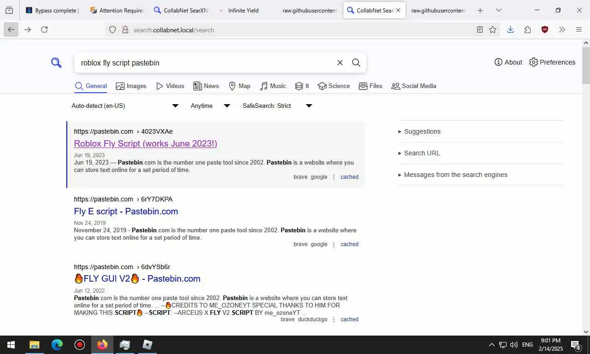Show more toolbar tools chevron
The image size is (590, 354).
pos(562,29)
